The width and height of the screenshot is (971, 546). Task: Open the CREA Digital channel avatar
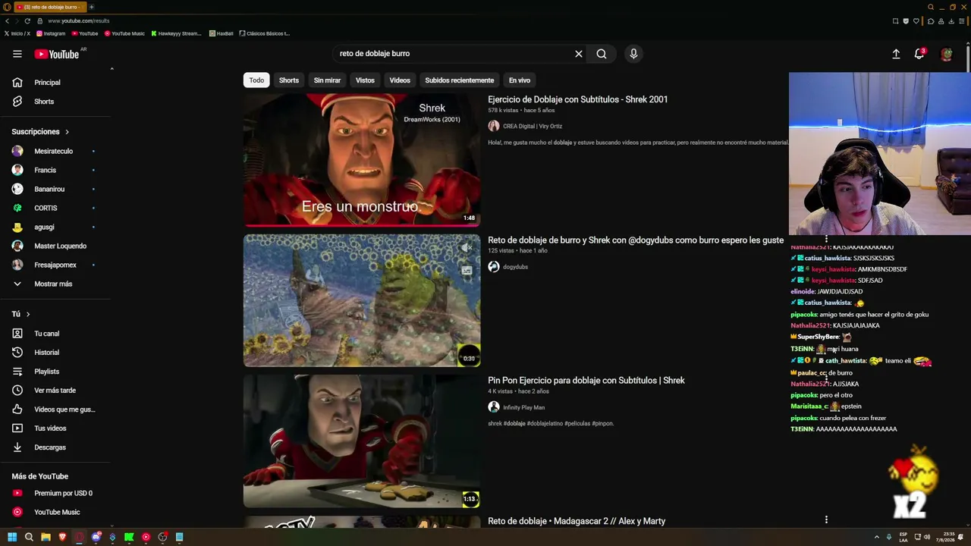pos(494,126)
